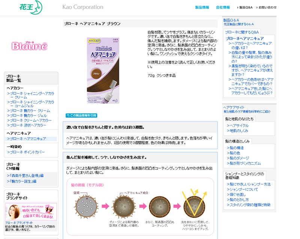Select ブローネ ヘアマニキュア in sidebar list

point(27,139)
